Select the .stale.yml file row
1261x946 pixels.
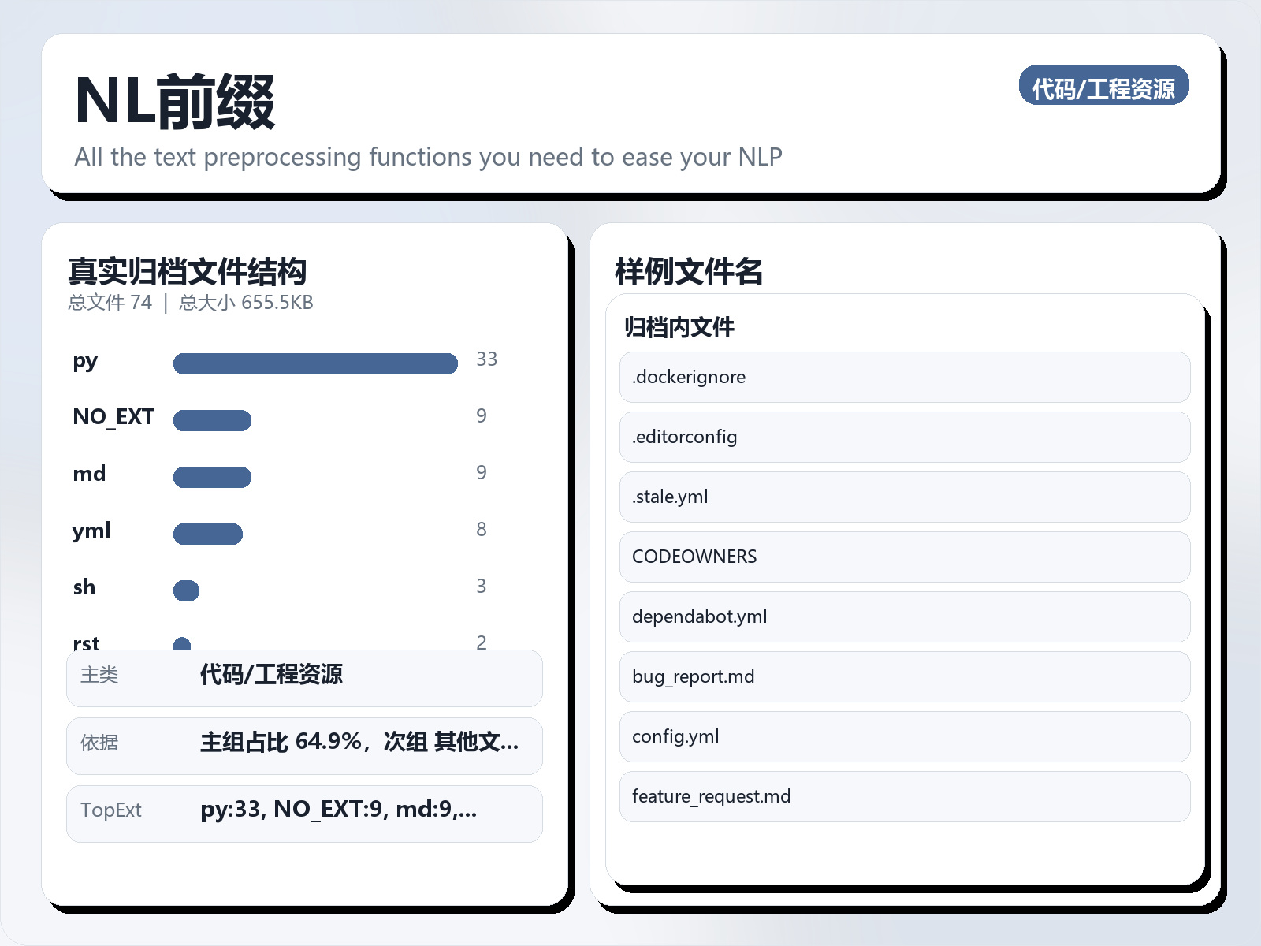click(x=904, y=497)
